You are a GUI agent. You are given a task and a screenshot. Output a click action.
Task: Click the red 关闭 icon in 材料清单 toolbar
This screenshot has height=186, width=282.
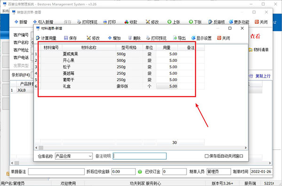click(219, 38)
